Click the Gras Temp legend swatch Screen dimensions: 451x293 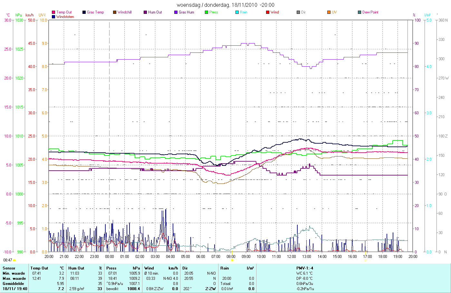coord(84,12)
